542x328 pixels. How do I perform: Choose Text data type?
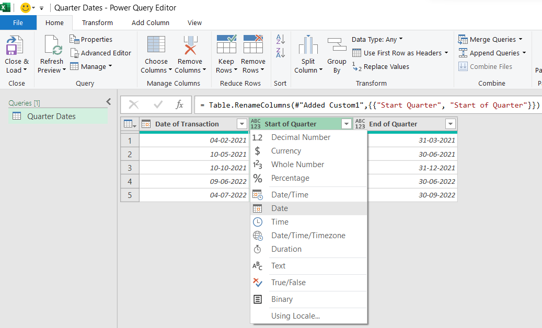click(x=308, y=266)
